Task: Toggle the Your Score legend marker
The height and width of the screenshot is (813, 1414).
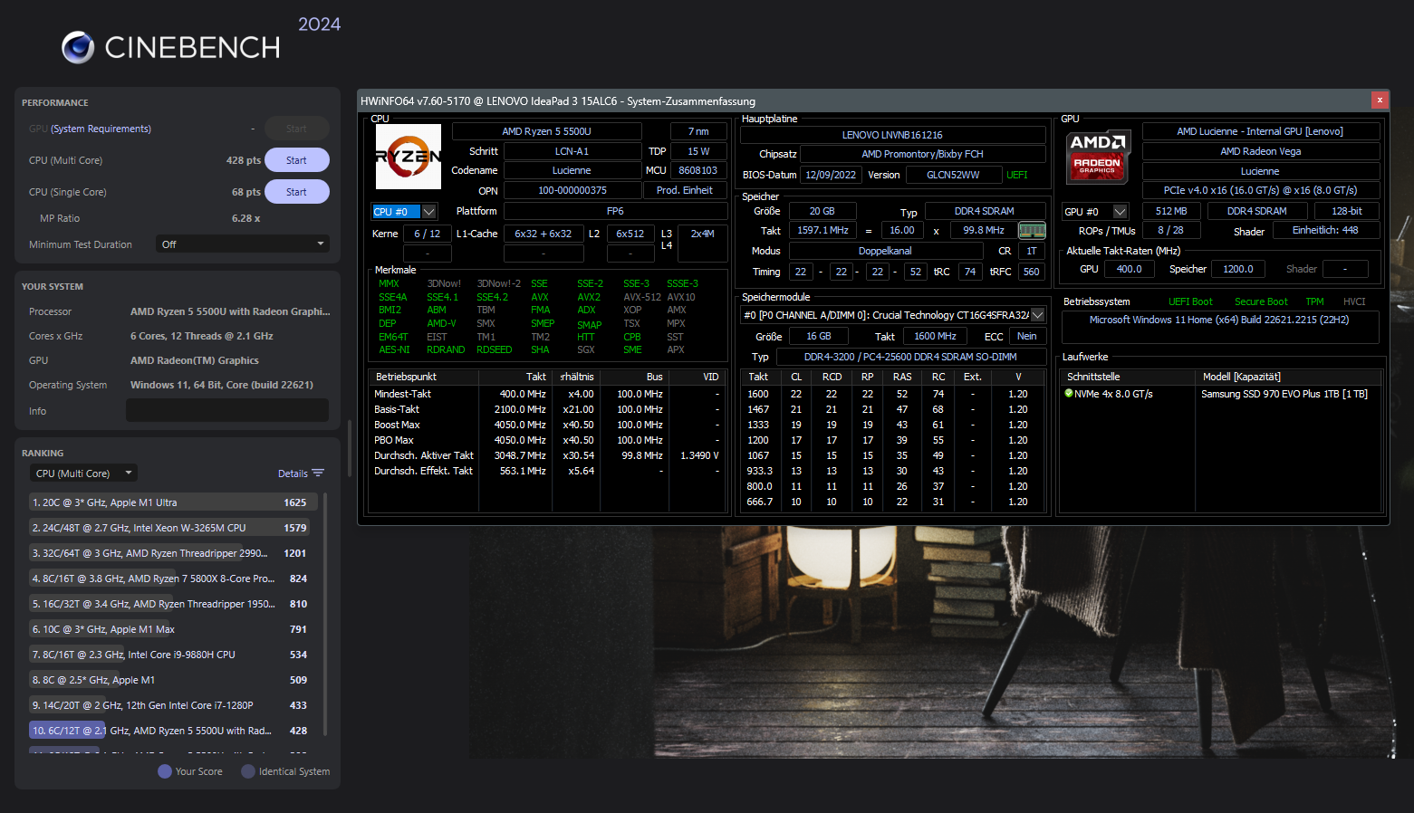Action: click(x=163, y=770)
